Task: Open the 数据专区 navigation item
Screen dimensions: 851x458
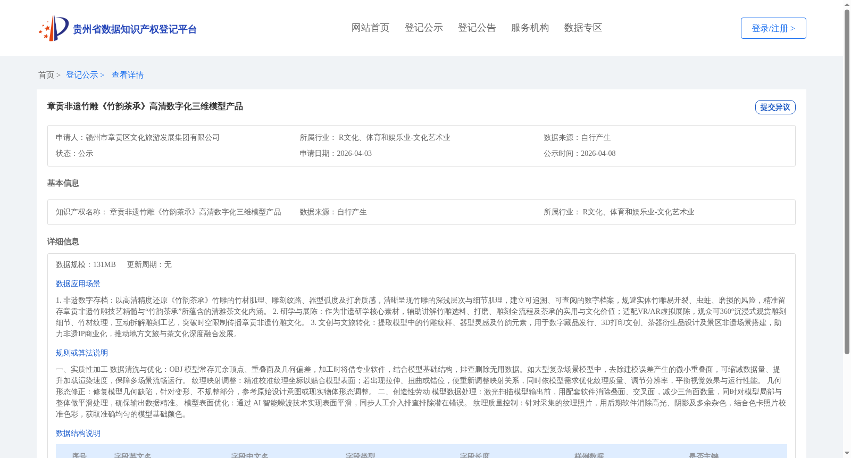Action: click(583, 28)
